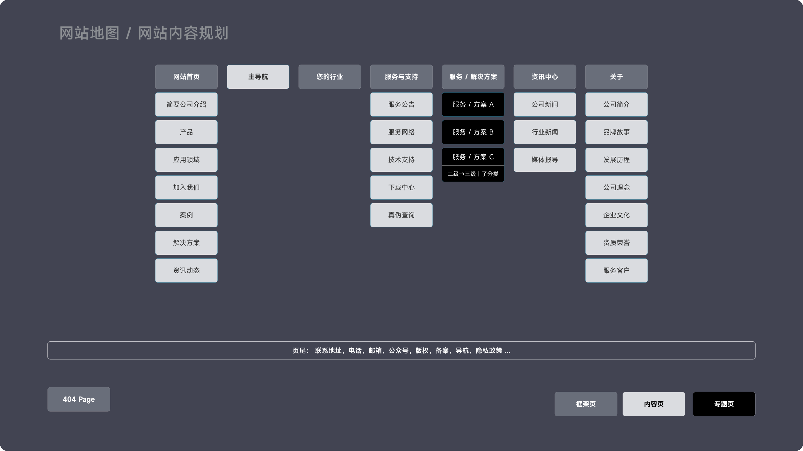Screen dimensions: 803x451
Task: Select the 媒体报导 node under 资讯中心
Action: coord(545,160)
